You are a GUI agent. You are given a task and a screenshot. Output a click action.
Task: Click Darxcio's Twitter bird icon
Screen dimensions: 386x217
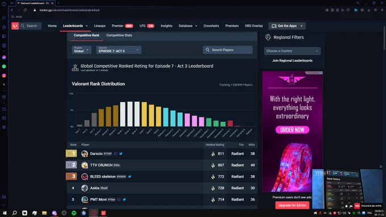coord(121,154)
